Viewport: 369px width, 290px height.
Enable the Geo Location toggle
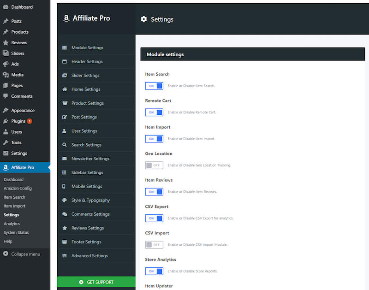tap(154, 165)
